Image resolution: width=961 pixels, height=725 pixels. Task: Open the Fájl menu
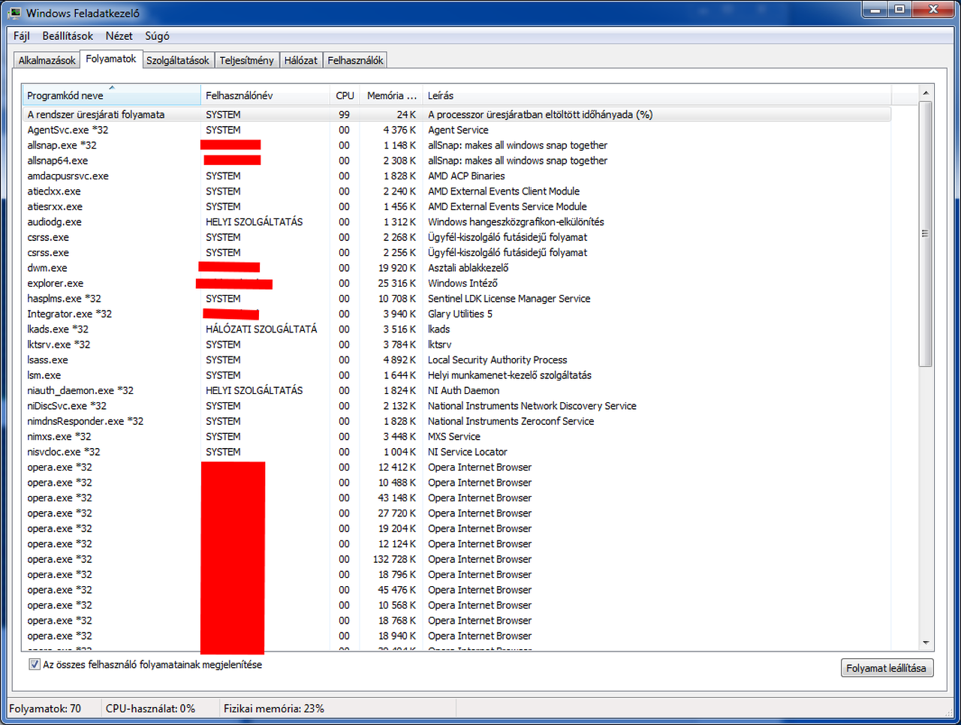pyautogui.click(x=22, y=36)
